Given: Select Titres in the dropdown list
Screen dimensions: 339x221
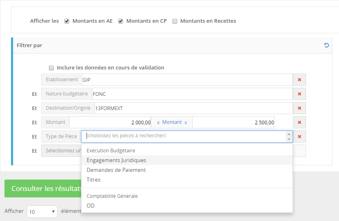Looking at the screenshot, I should (x=94, y=180).
